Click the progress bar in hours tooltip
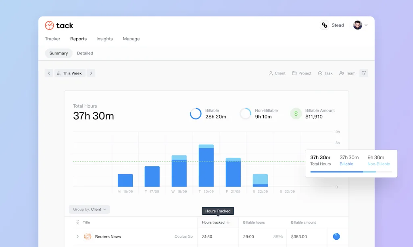 tap(351, 172)
